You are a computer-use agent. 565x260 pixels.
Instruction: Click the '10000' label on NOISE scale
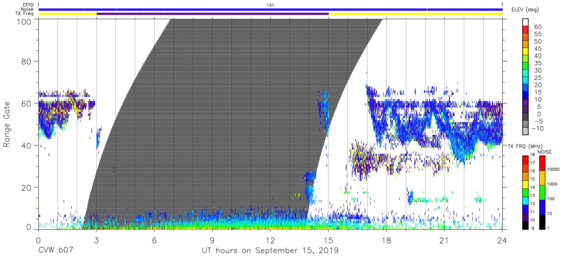(553, 169)
